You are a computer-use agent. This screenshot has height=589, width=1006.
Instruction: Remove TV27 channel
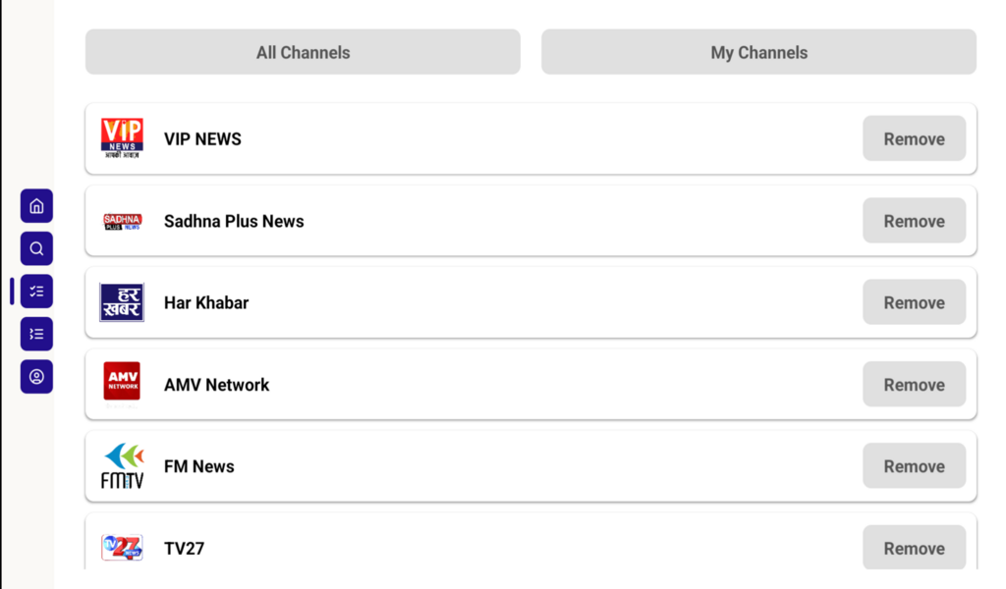coord(914,548)
